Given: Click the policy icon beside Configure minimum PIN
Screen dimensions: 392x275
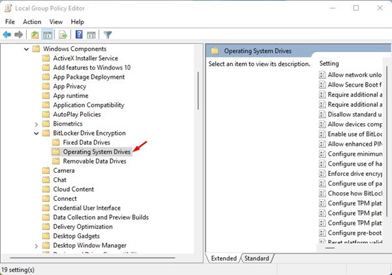Looking at the screenshot, I should click(x=323, y=154).
